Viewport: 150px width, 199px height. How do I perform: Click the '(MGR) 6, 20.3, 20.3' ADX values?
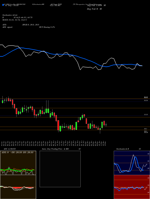pos(31,25)
